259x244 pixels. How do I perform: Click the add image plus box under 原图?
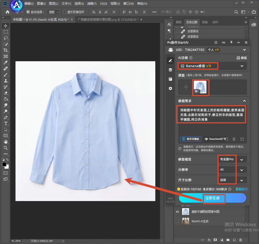tap(186, 87)
